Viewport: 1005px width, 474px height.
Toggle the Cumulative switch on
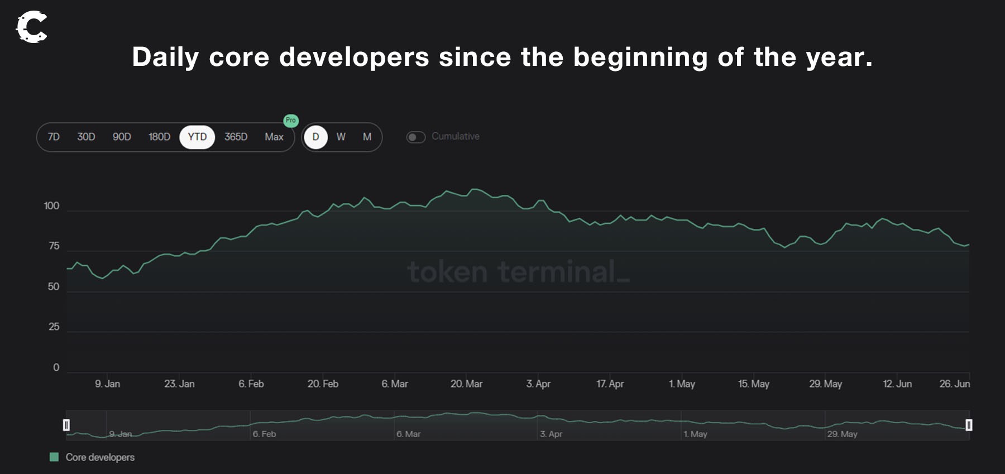(415, 137)
